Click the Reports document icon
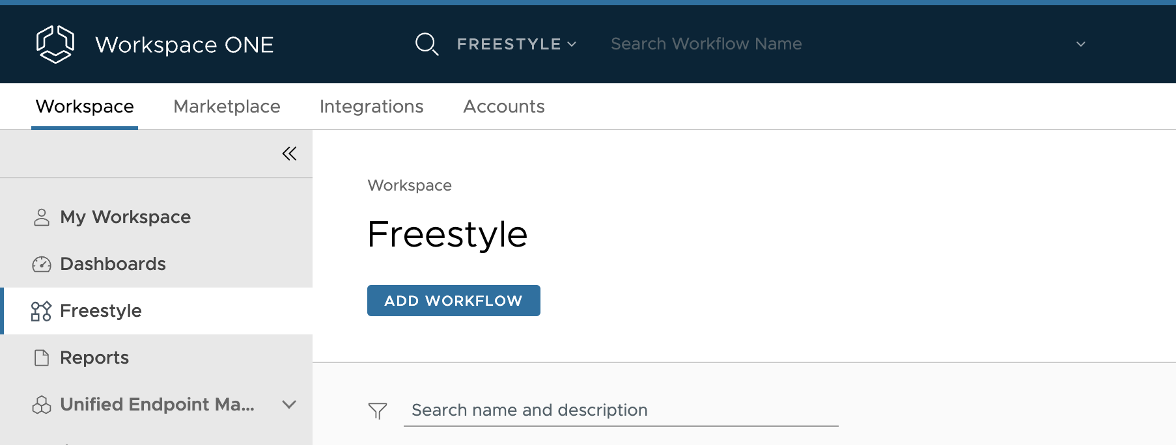This screenshot has height=445, width=1176. tap(42, 358)
